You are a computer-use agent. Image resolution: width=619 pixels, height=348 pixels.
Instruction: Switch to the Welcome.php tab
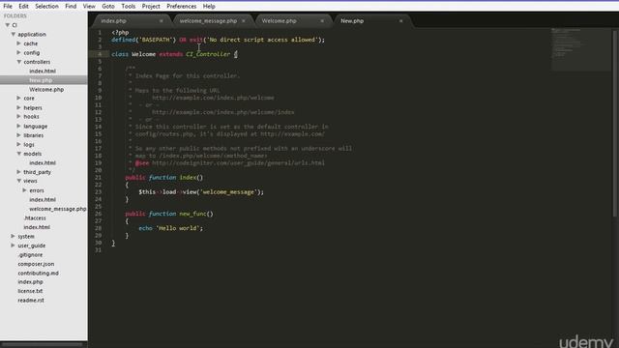pos(280,21)
